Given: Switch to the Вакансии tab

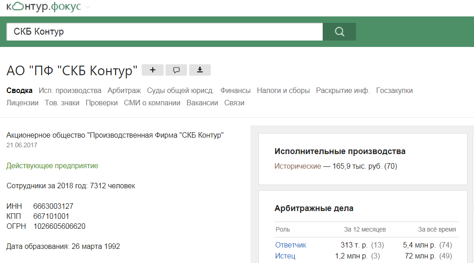Looking at the screenshot, I should coord(202,103).
